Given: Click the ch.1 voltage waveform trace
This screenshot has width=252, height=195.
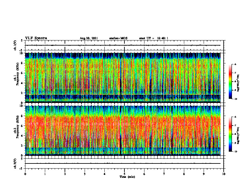Looking at the screenshot, I should pyautogui.click(x=123, y=45).
